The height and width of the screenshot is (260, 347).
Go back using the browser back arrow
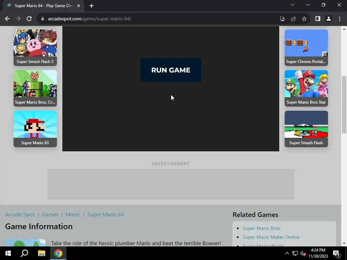coord(7,19)
